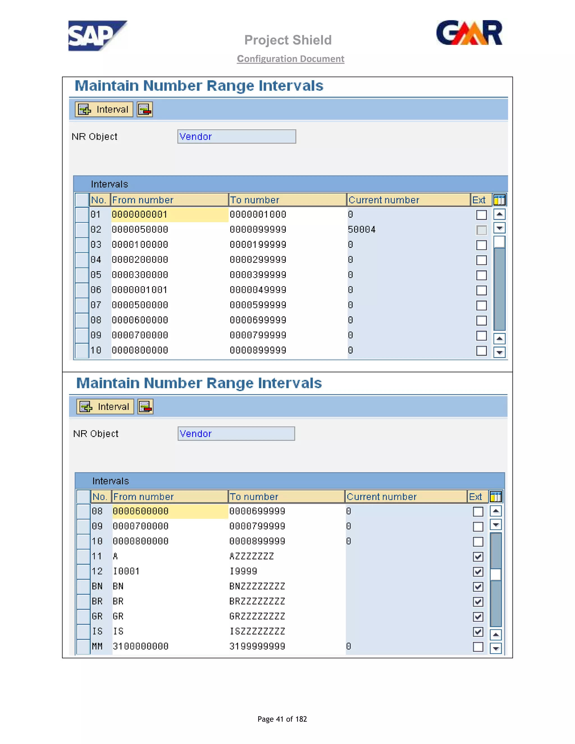Tick Ext checkbox for interval 03 in upper table
575x744 pixels.
point(481,245)
